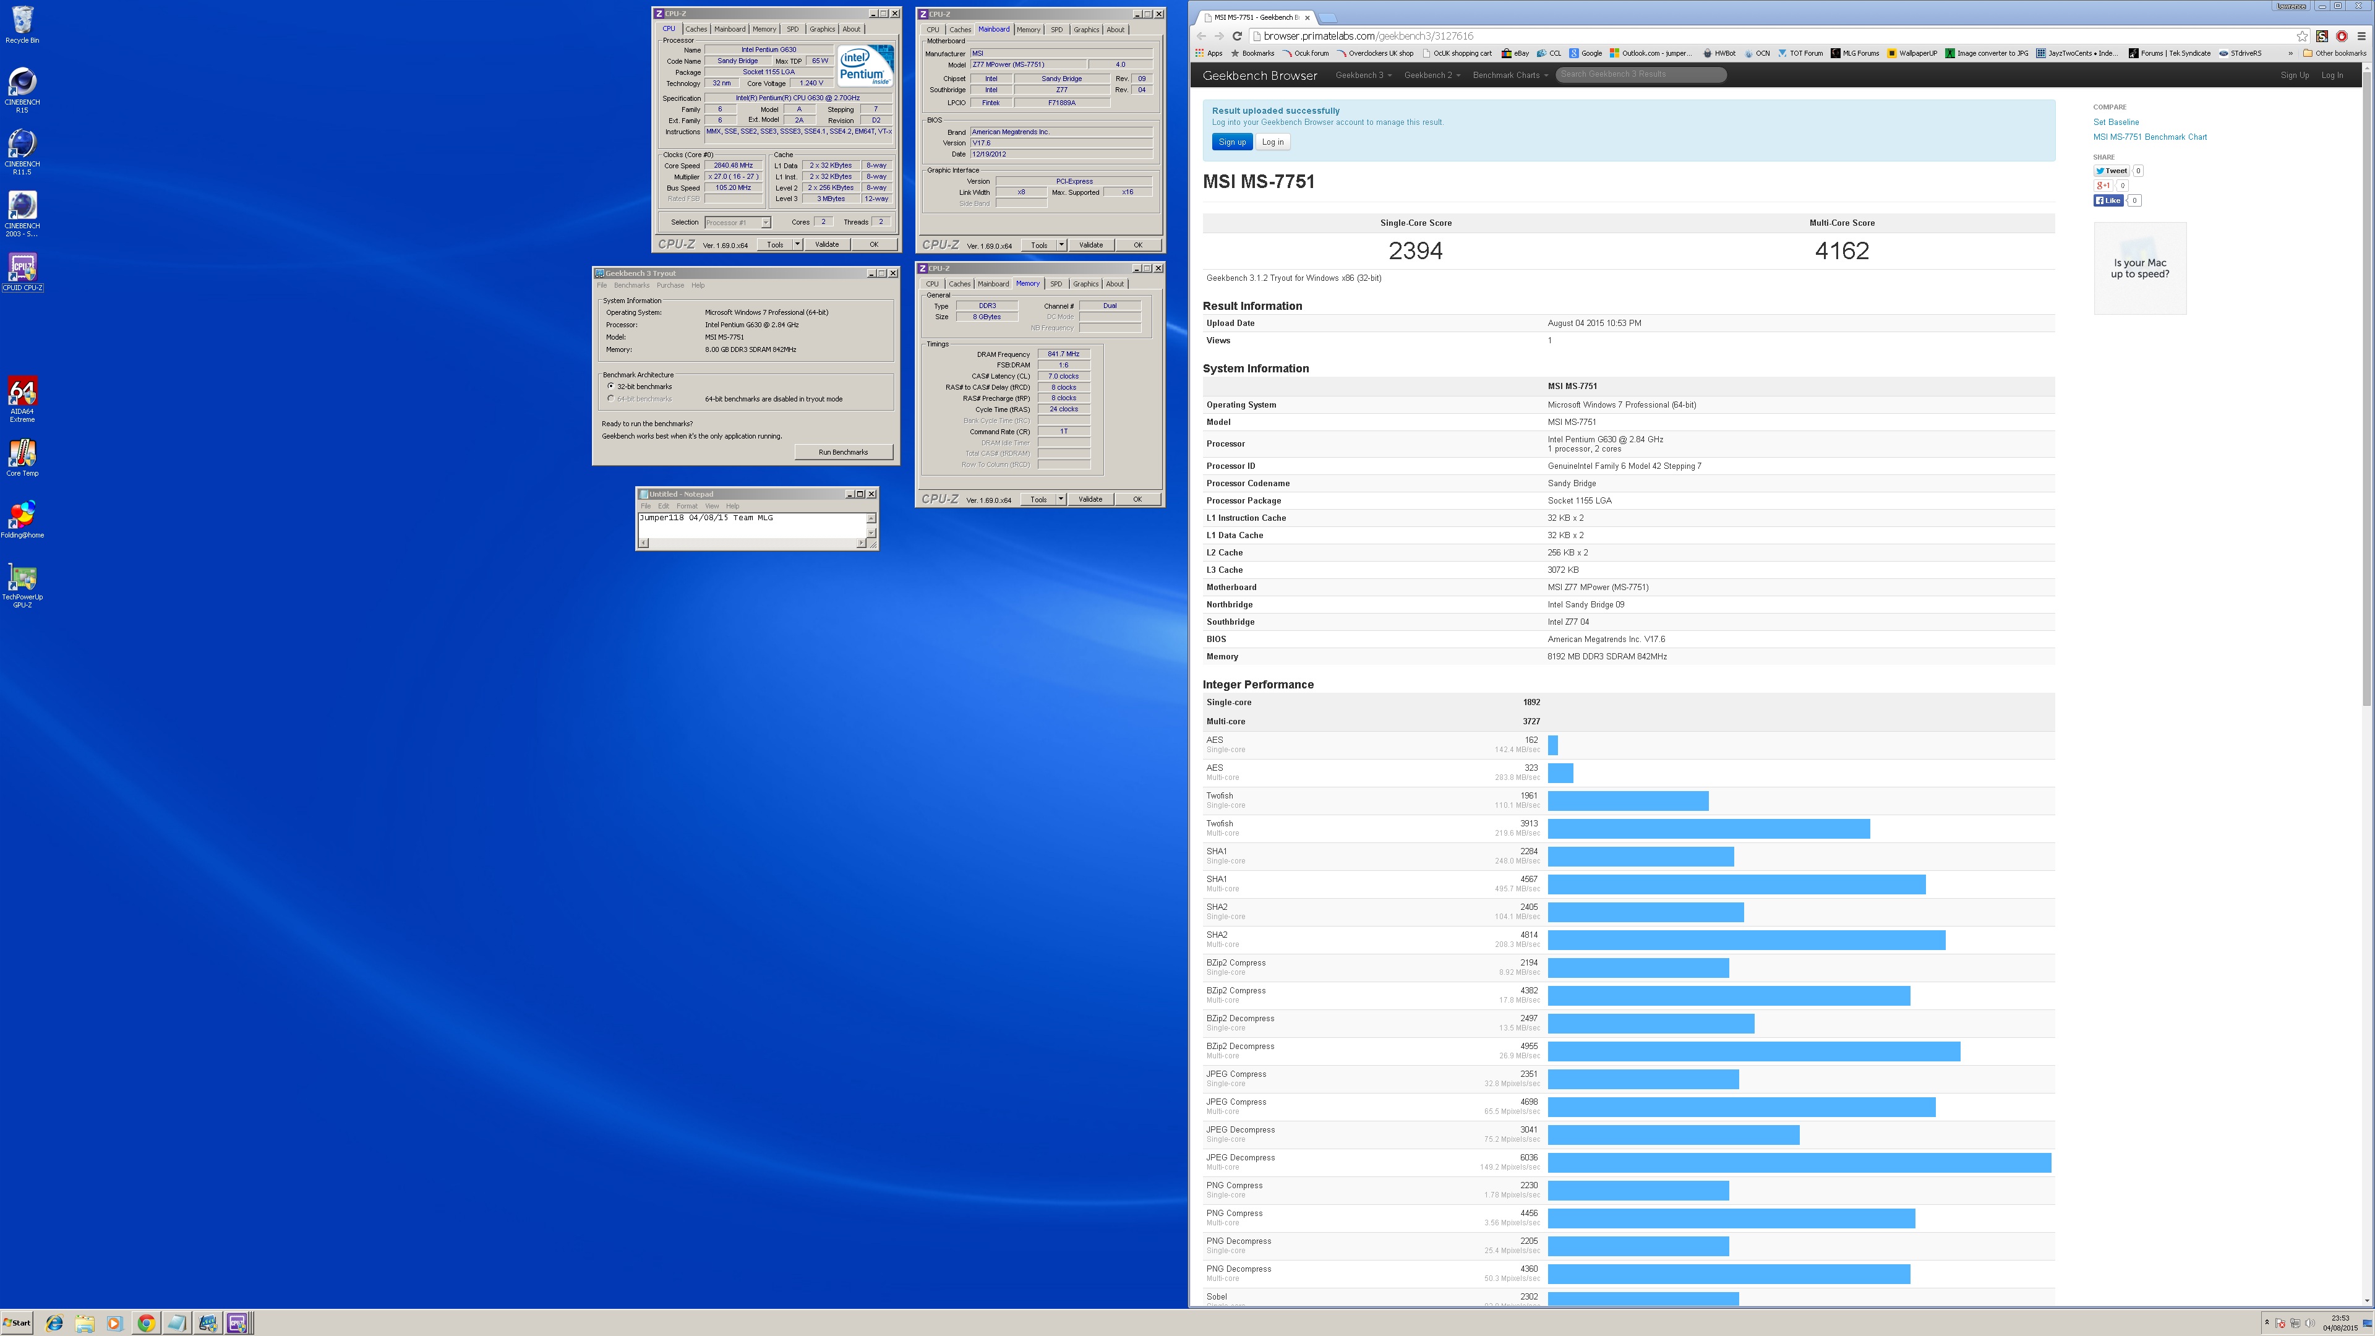Image resolution: width=2375 pixels, height=1336 pixels.
Task: Click Validate in CPU-Z CPU window
Action: 827,244
